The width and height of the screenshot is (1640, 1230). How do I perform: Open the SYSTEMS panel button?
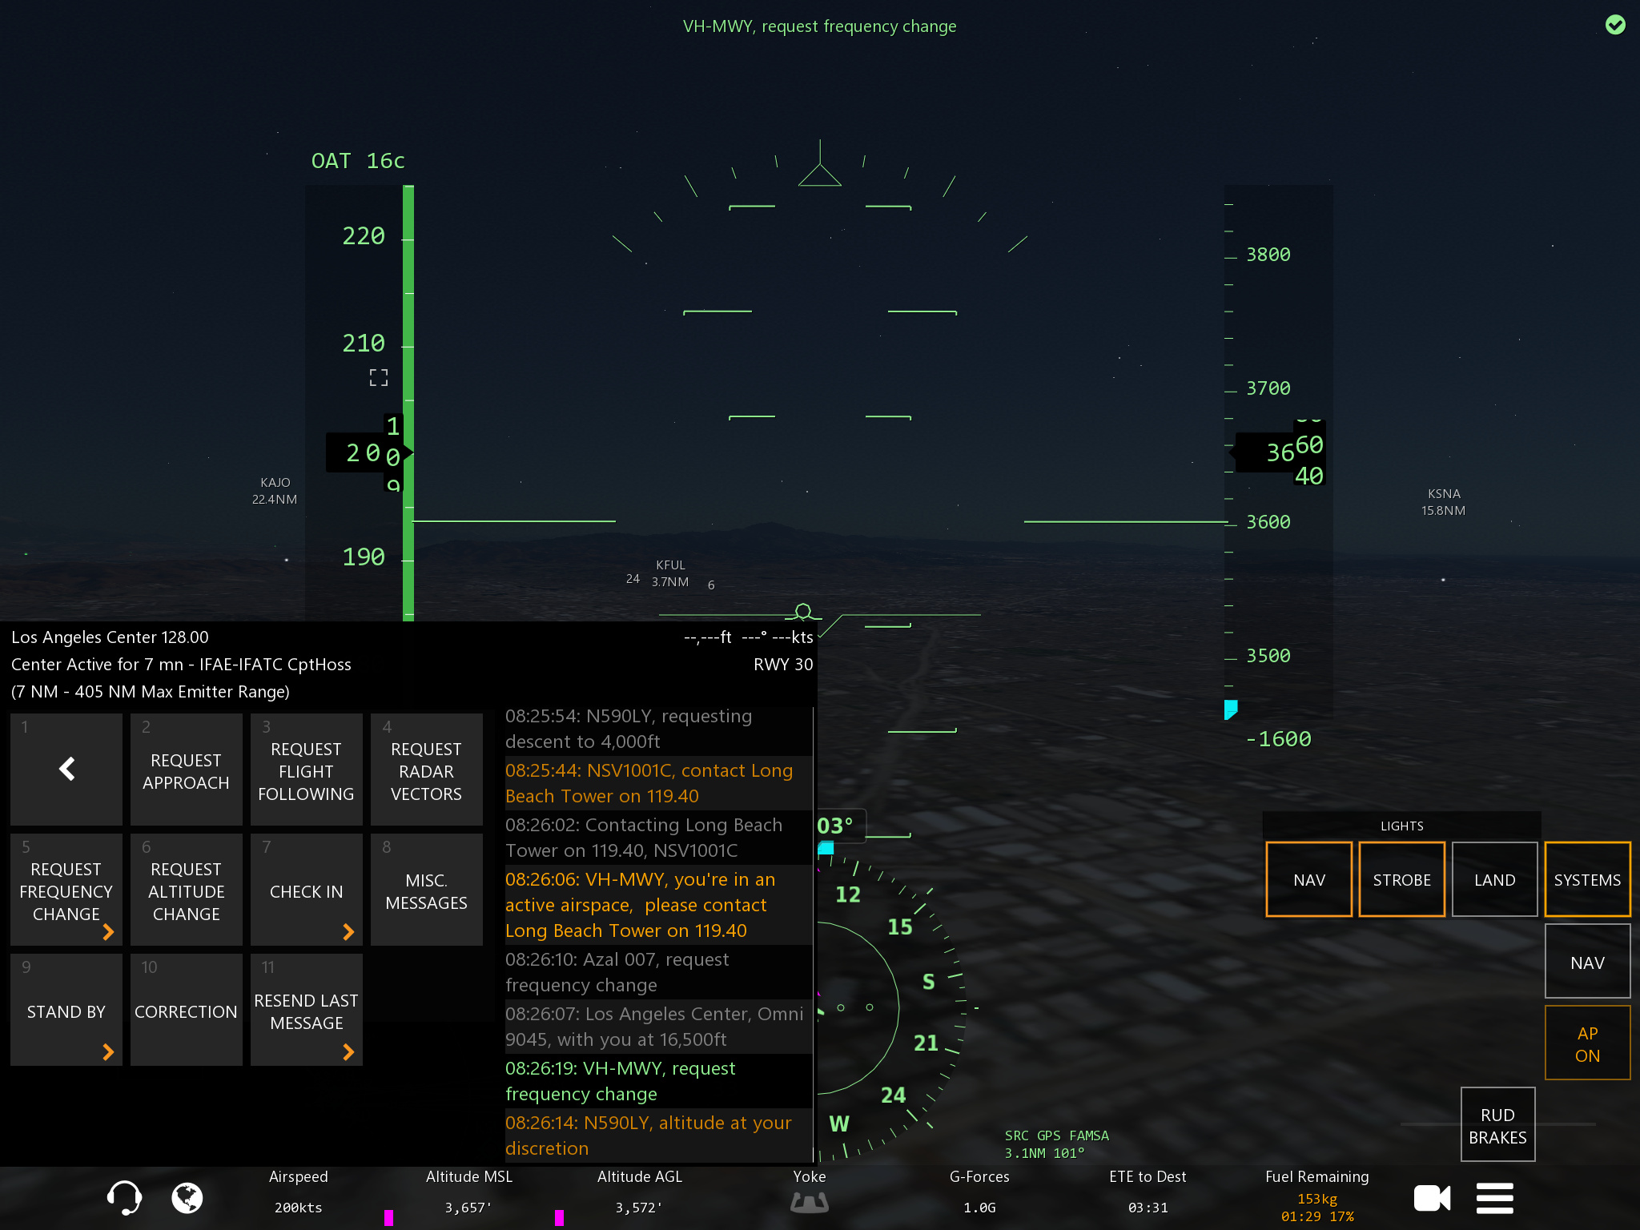(x=1586, y=879)
